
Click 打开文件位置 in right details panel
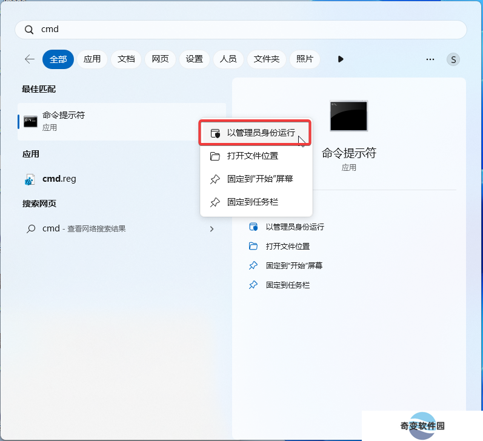point(279,247)
